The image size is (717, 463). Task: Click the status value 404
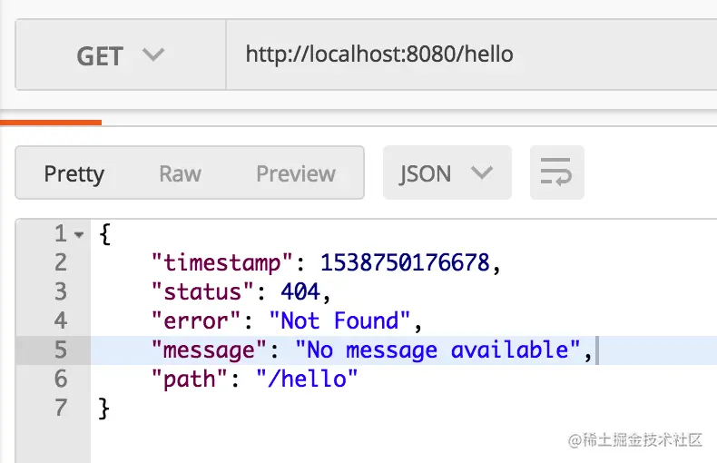pyautogui.click(x=300, y=292)
